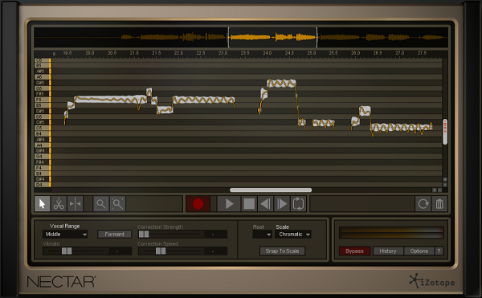482x298 pixels.
Task: Stop playback with the square button
Action: pos(249,204)
